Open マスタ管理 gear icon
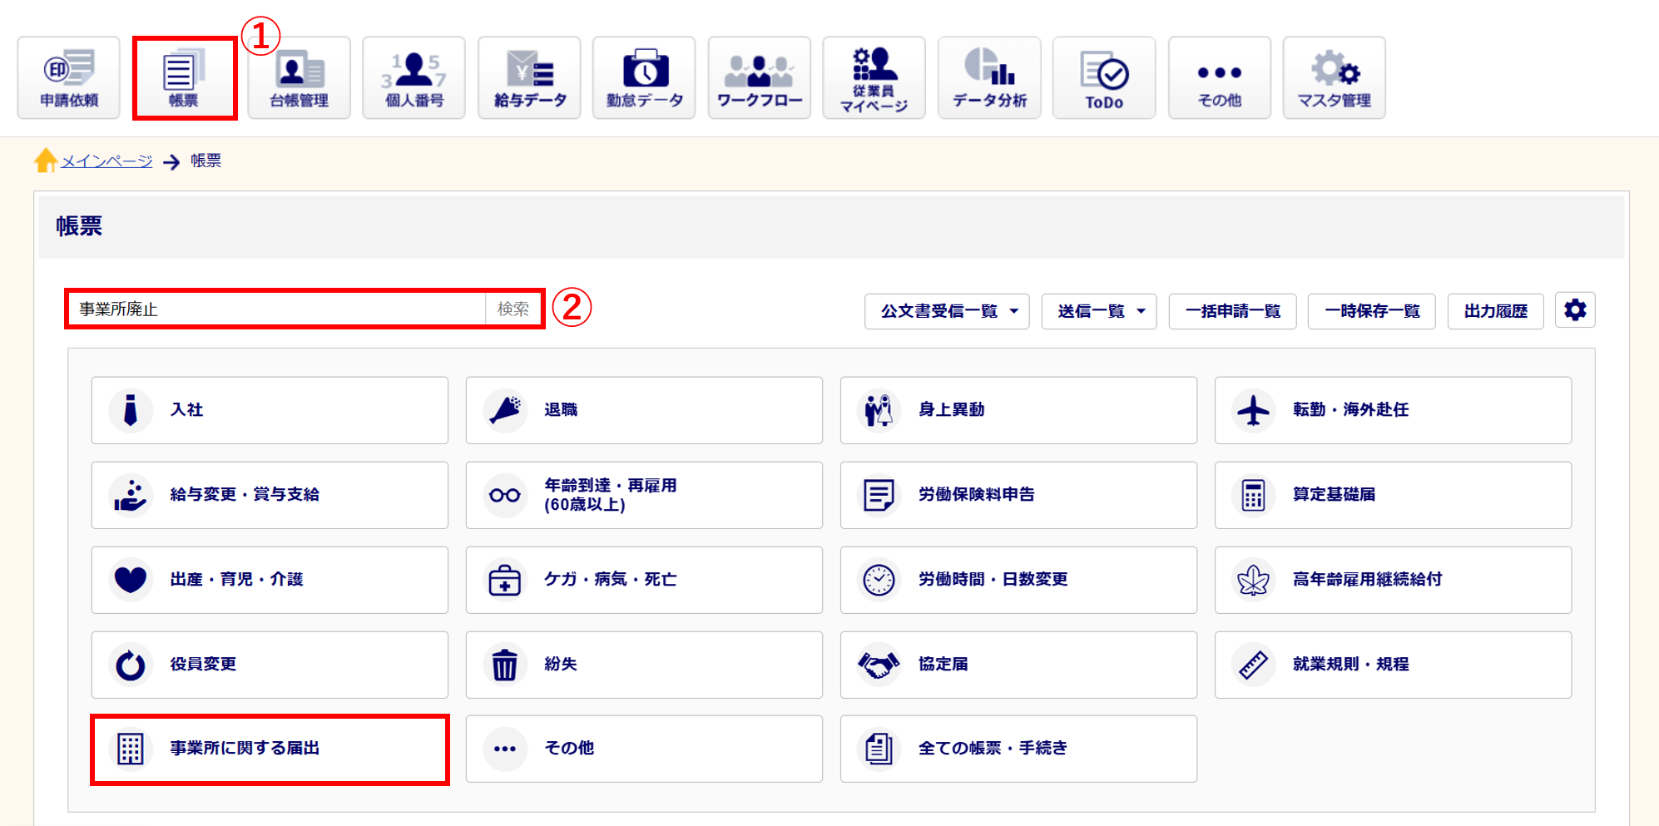Image resolution: width=1659 pixels, height=826 pixels. tap(1335, 77)
